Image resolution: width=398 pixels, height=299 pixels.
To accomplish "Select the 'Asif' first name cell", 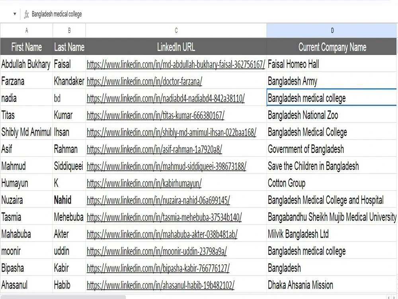I will (26, 149).
